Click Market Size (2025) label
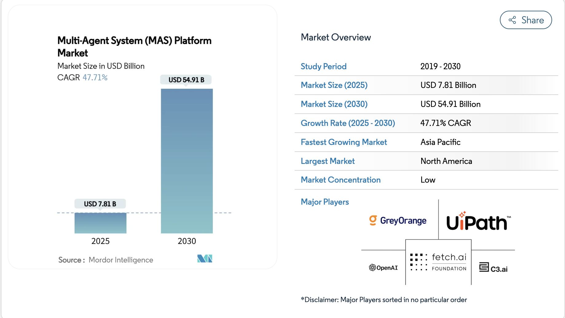The width and height of the screenshot is (565, 318). click(334, 85)
